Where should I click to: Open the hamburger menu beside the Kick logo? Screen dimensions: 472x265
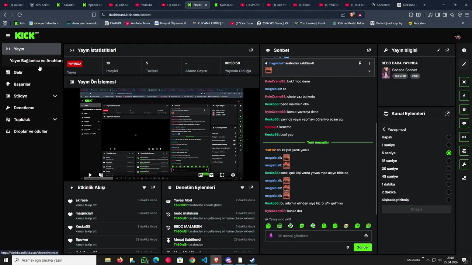pyautogui.click(x=8, y=36)
